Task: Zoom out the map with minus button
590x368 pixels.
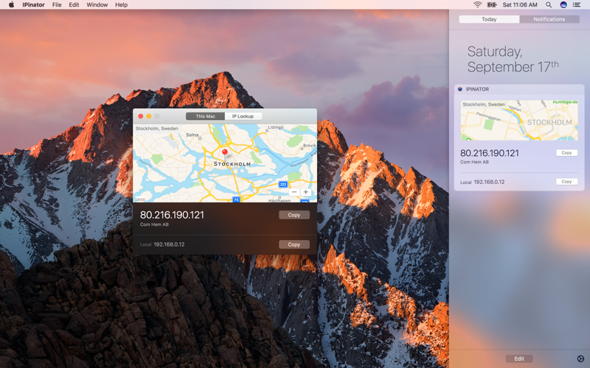Action: pyautogui.click(x=294, y=192)
